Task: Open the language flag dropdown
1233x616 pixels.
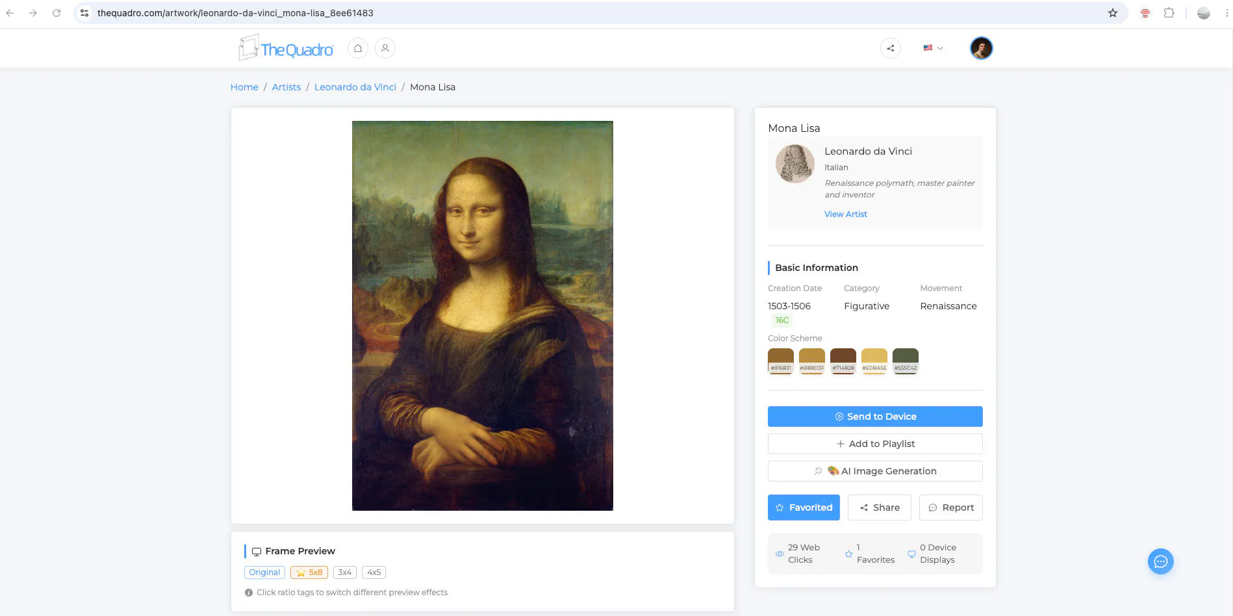Action: click(933, 48)
